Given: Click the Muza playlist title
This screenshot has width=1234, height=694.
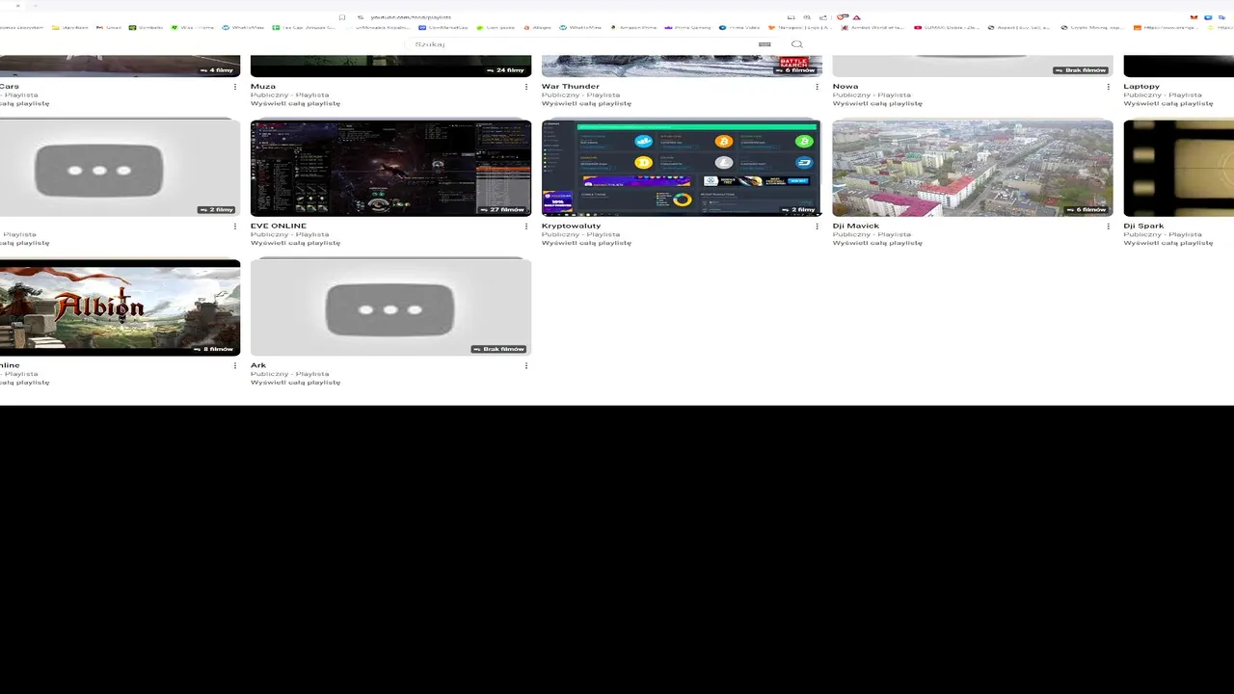Looking at the screenshot, I should pyautogui.click(x=263, y=87).
